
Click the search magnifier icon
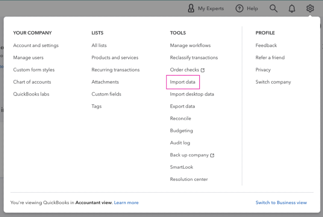[x=274, y=9]
